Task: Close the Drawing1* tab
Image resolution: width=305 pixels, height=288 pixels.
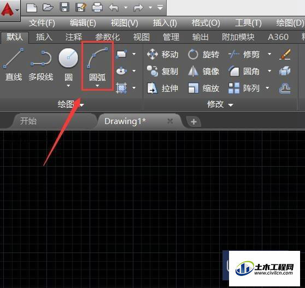Action: [x=170, y=121]
